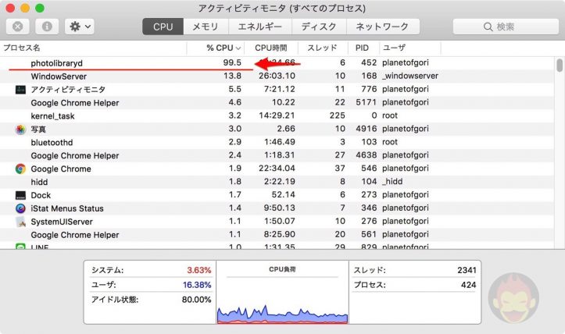Screen dimensions: 565x334
Task: Click the root user cell for bluetoothd
Action: click(390, 142)
